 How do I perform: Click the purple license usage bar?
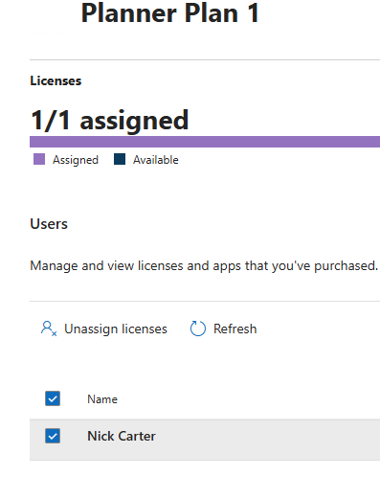click(x=205, y=142)
